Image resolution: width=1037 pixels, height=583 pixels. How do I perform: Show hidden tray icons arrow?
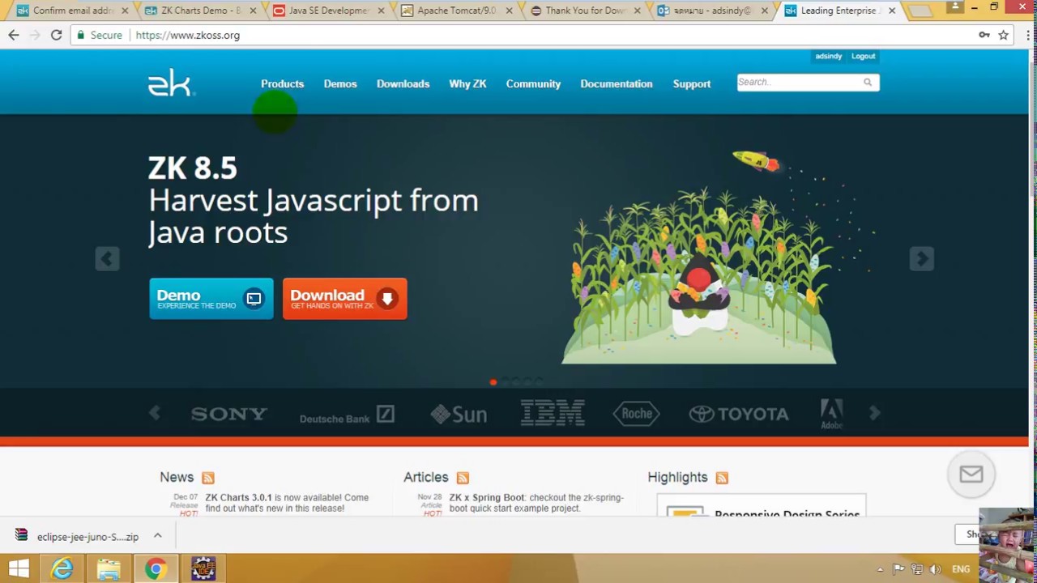881,569
